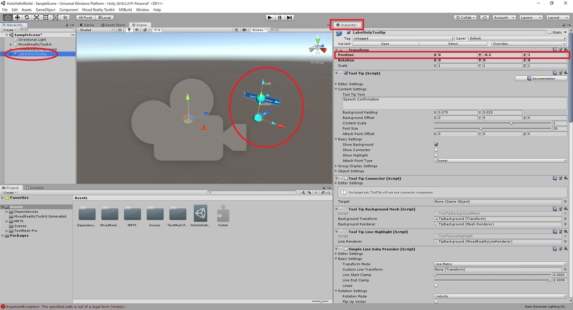Open the Component menu
Viewport: 573px width, 310px height.
69,10
